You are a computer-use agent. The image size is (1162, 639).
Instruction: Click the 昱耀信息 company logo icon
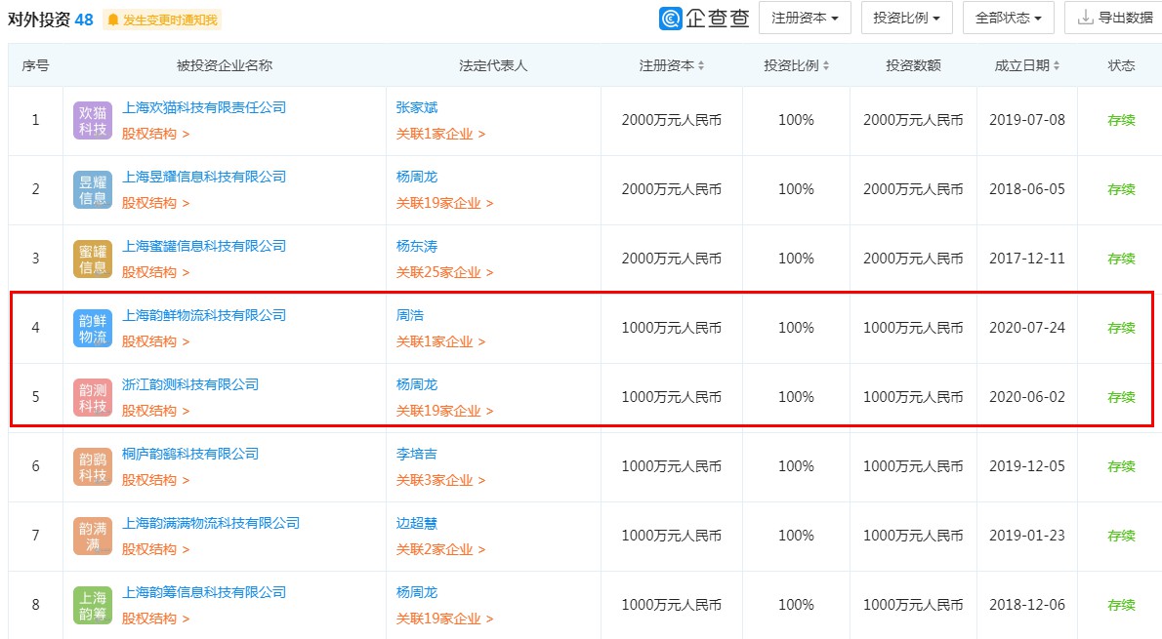93,189
